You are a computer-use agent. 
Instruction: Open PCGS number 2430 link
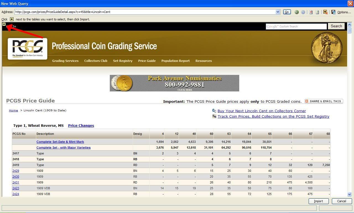[16, 177]
